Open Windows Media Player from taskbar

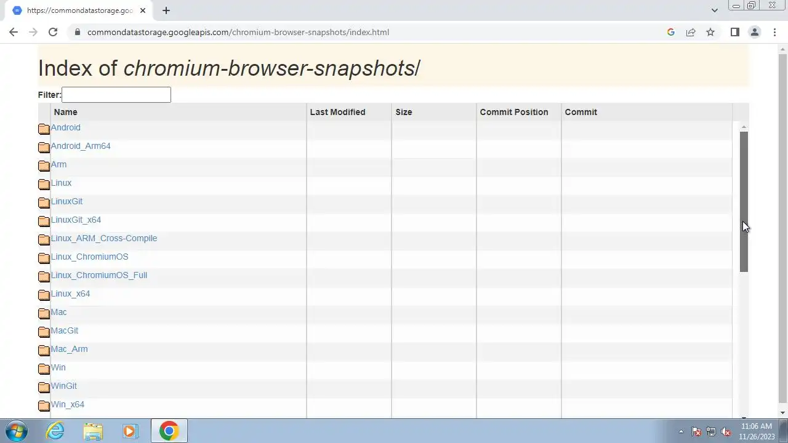[x=130, y=431]
